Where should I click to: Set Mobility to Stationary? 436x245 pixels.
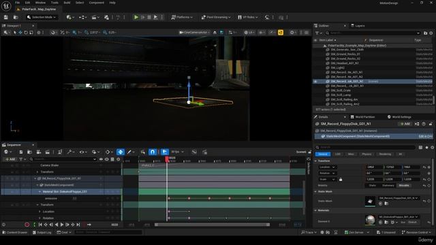click(388, 186)
